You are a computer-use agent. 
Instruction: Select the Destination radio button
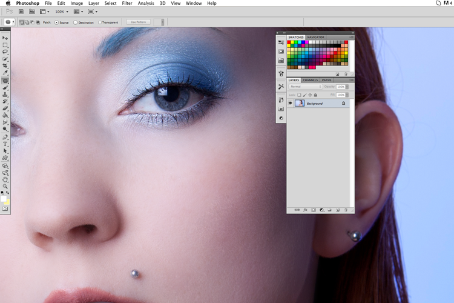click(x=75, y=22)
